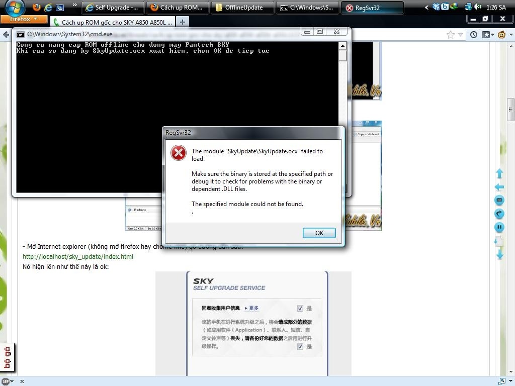
Task: Minimize the Firefox window
Action: [x=473, y=19]
